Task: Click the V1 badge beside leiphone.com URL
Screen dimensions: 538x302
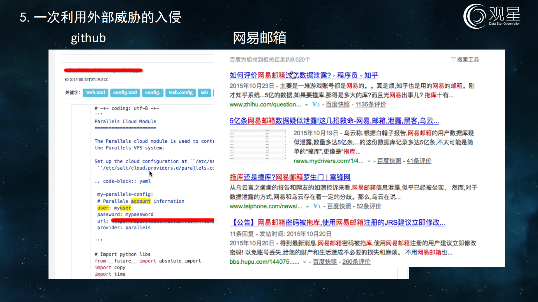Action: coord(317,206)
